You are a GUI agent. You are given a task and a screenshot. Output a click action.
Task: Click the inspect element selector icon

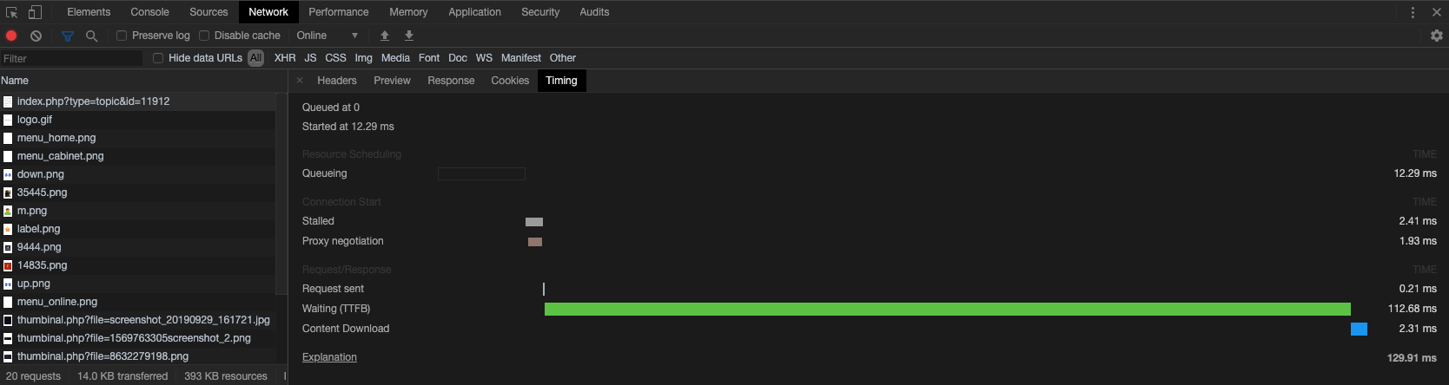click(x=12, y=12)
